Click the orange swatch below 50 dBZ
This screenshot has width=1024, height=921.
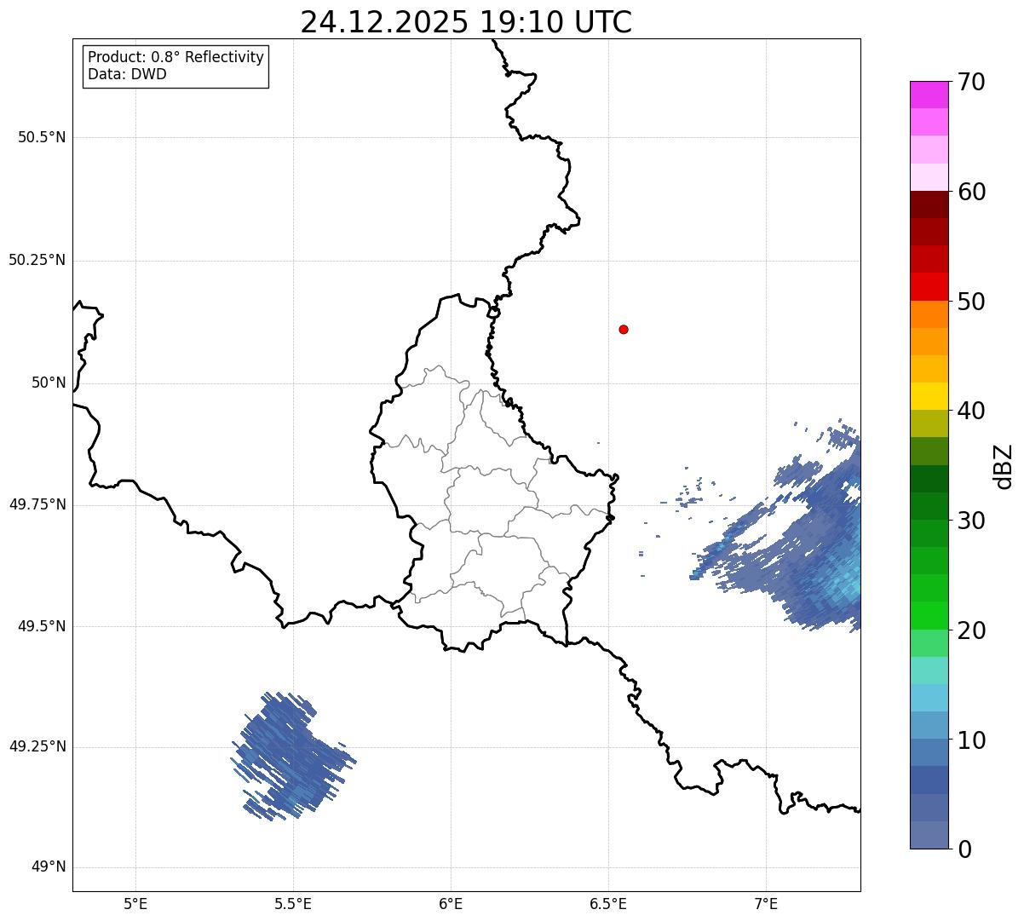point(929,314)
